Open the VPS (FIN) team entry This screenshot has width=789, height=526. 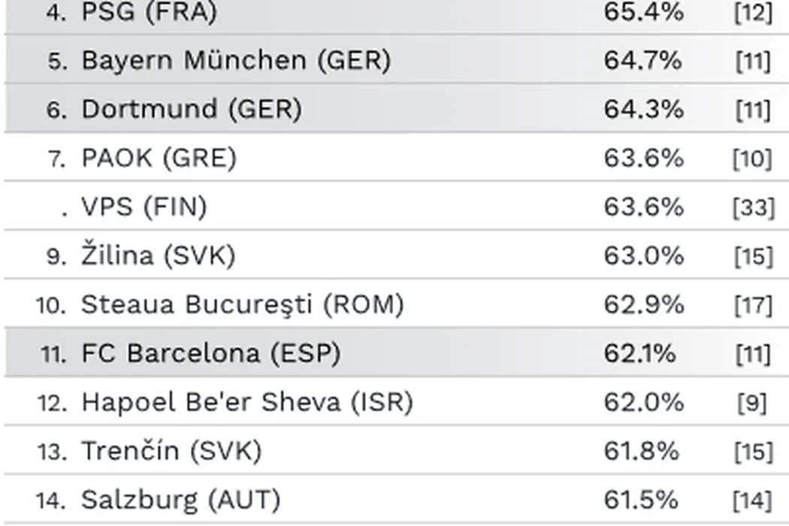click(144, 207)
